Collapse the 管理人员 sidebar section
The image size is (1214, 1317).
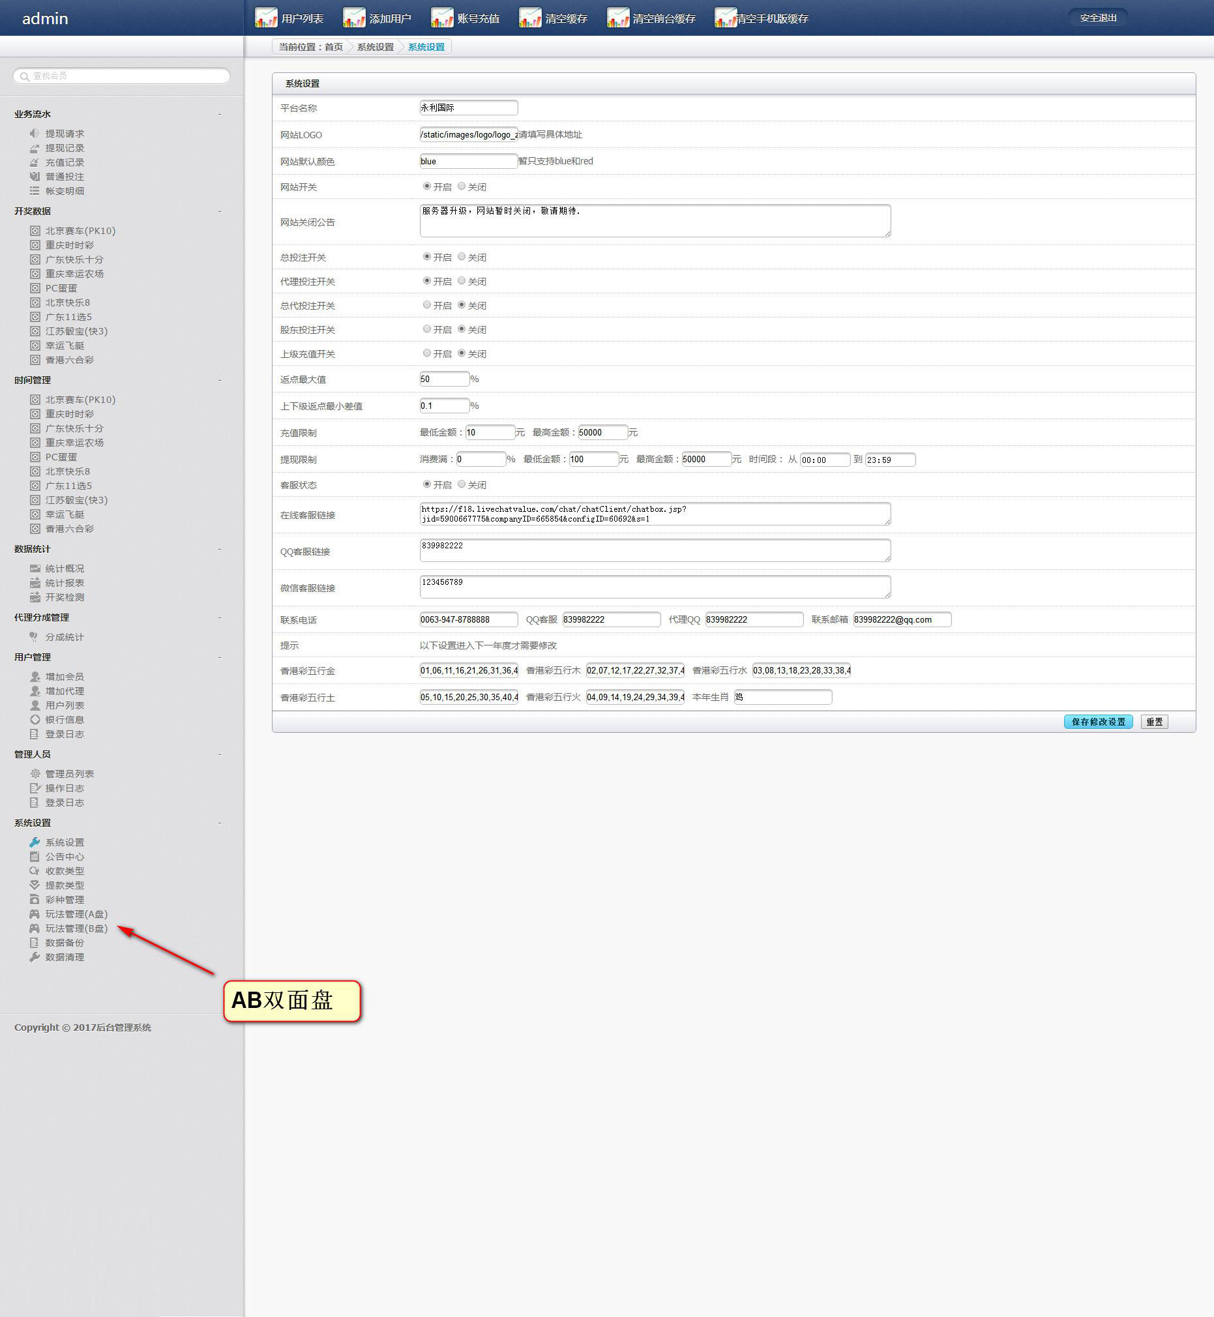(220, 755)
